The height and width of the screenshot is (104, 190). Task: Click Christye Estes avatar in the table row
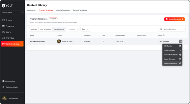(59, 41)
